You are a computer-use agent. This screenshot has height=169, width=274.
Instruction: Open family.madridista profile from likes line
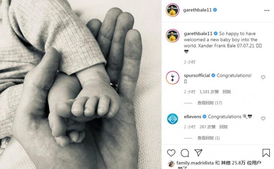(195, 163)
